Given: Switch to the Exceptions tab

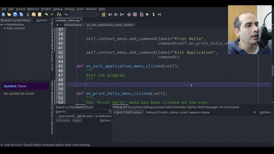Looking at the screenshot, I should pyautogui.click(x=135, y=107).
